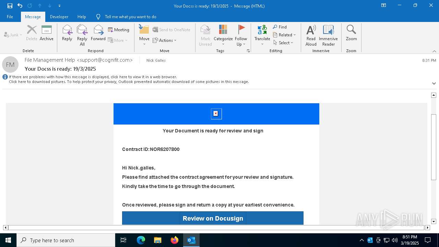Choose Reply All
The height and width of the screenshot is (247, 439).
(x=82, y=35)
